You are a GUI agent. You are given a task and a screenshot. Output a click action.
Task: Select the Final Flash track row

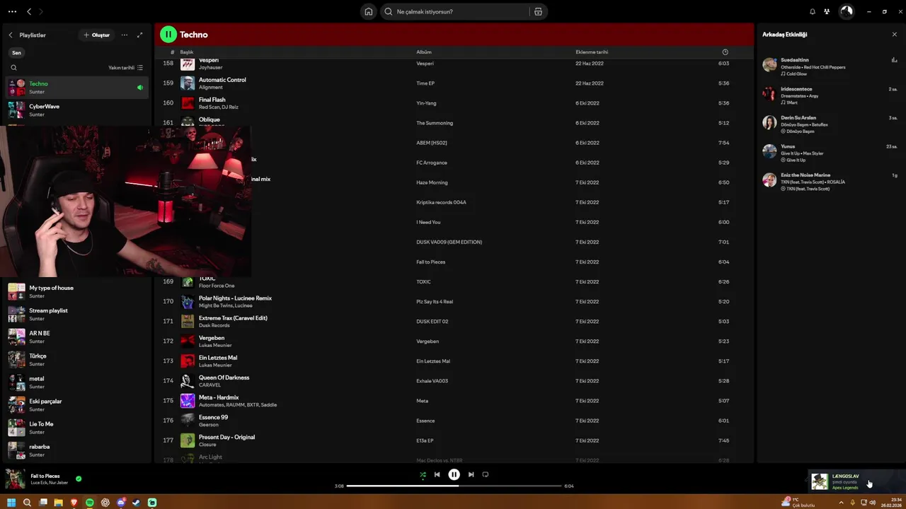tap(454, 103)
